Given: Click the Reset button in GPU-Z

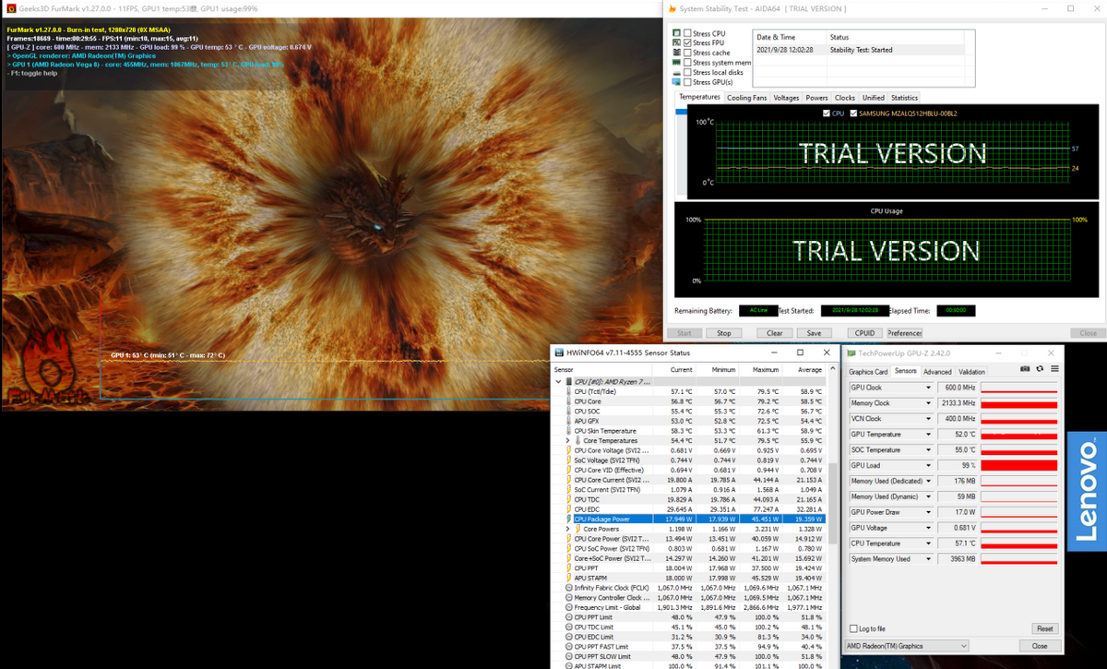Looking at the screenshot, I should pos(1044,628).
